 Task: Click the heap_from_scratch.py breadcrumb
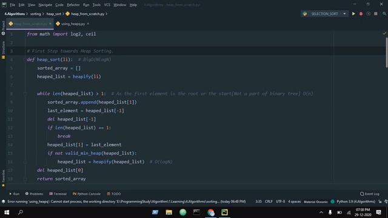coord(85,14)
